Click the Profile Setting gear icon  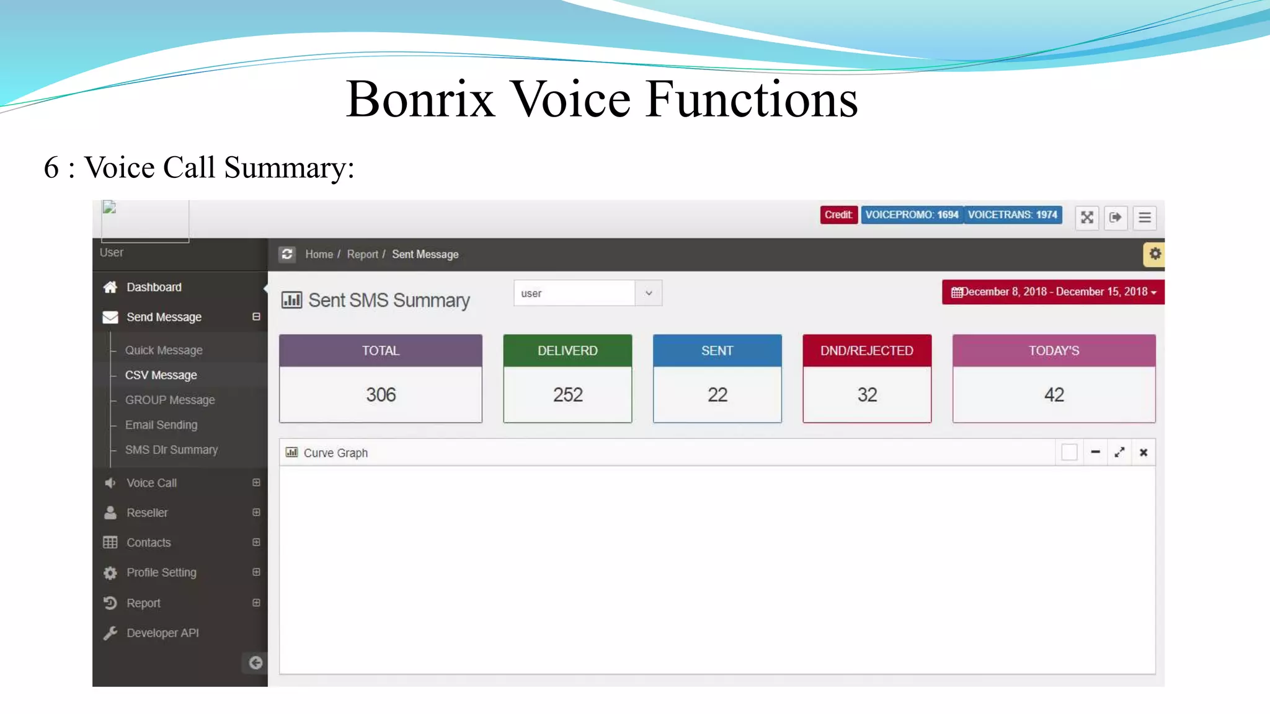point(110,573)
